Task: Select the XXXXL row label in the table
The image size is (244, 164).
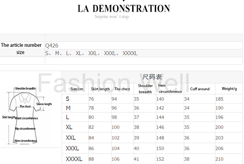Action: pos(74,159)
